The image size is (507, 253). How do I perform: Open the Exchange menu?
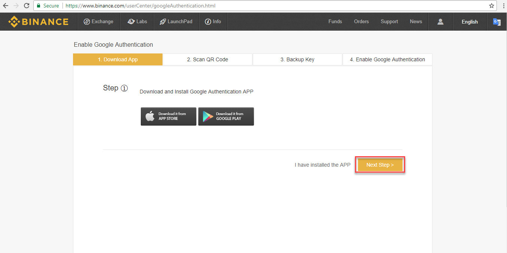98,22
